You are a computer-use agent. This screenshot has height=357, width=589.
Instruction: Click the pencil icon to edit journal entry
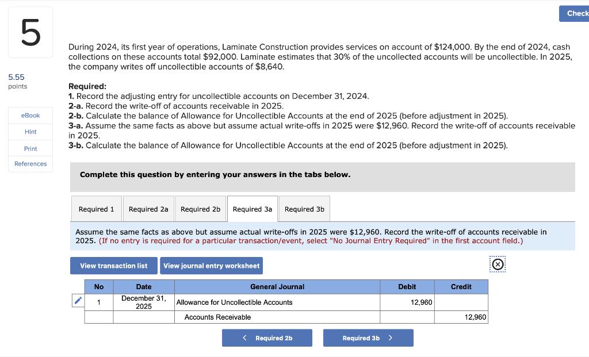click(x=78, y=300)
